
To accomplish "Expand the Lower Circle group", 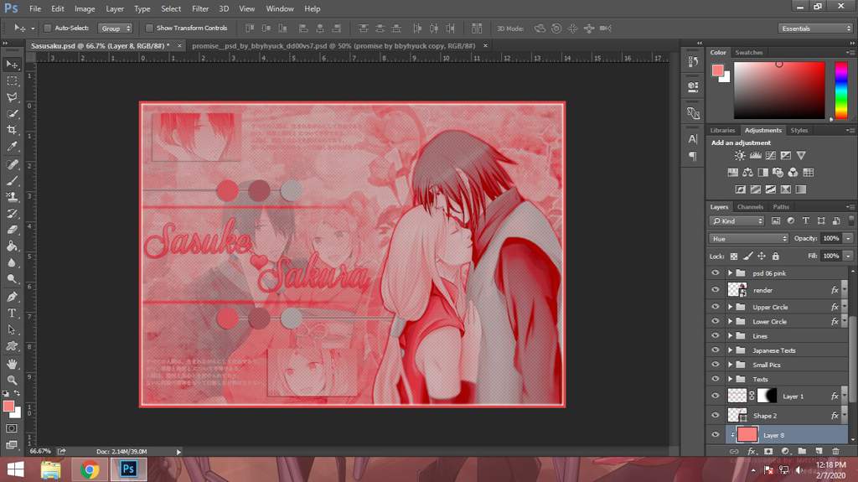I will (x=730, y=322).
